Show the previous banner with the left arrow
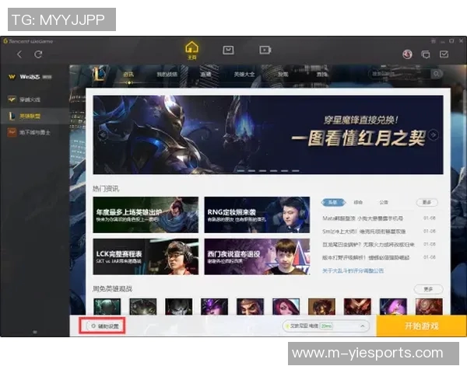The image size is (467, 373). click(102, 134)
